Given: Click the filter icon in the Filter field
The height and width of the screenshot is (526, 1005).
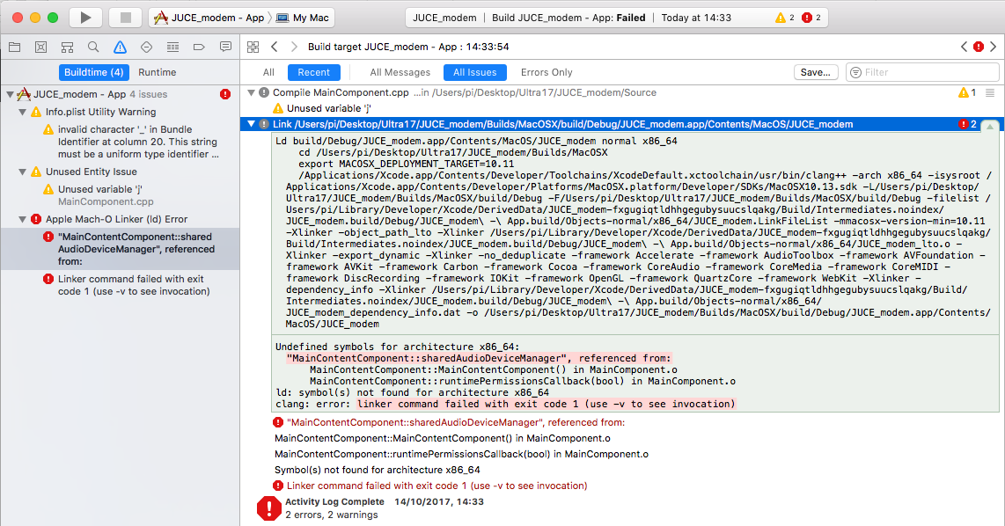Looking at the screenshot, I should click(855, 72).
